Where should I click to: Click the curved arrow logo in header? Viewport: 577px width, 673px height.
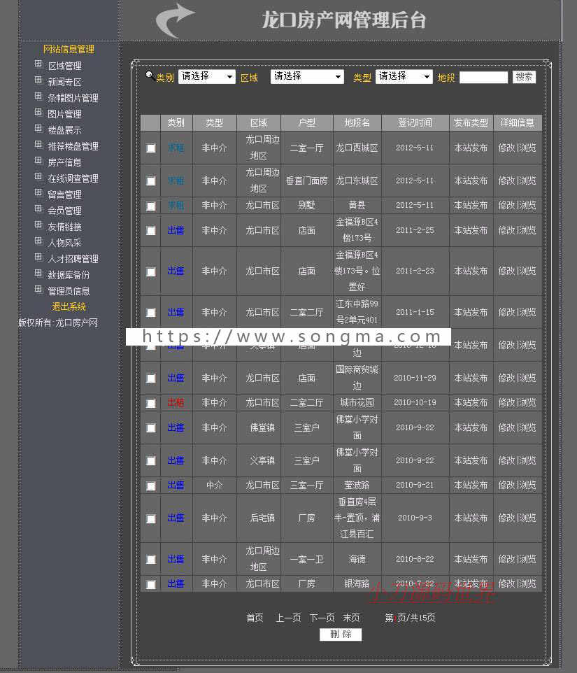(x=175, y=20)
